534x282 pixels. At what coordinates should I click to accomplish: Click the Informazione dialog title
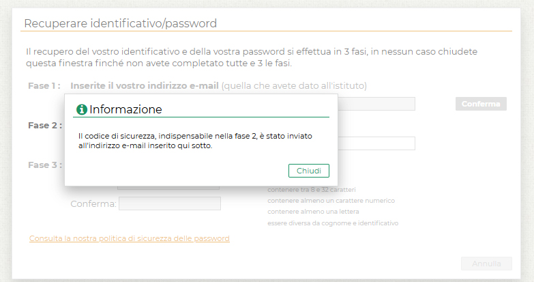(x=125, y=109)
